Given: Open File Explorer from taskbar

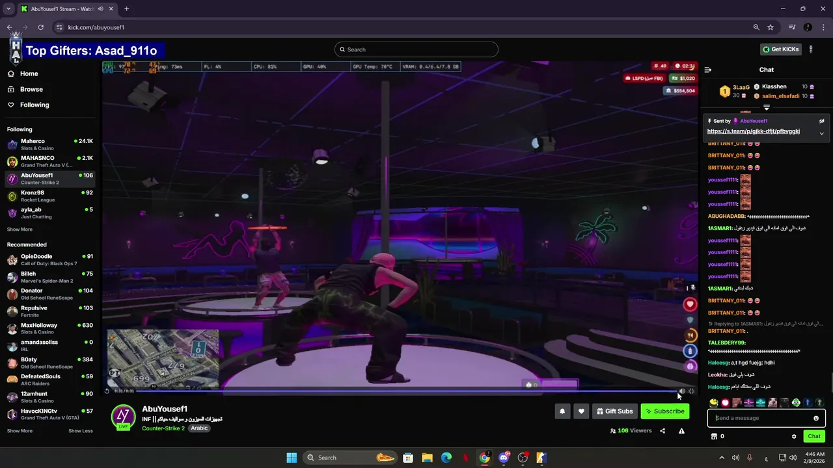Looking at the screenshot, I should coord(427,458).
